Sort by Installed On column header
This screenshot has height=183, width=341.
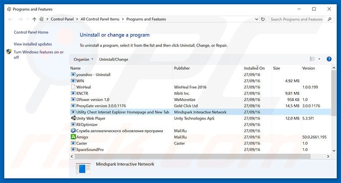(257, 68)
